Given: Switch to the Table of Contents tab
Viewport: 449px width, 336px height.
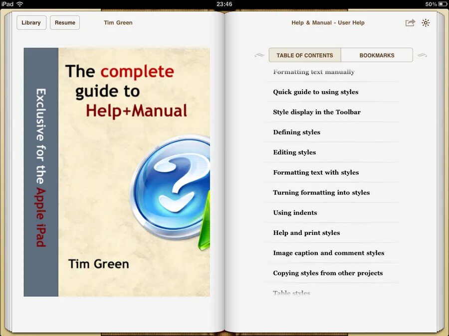Looking at the screenshot, I should (x=305, y=55).
